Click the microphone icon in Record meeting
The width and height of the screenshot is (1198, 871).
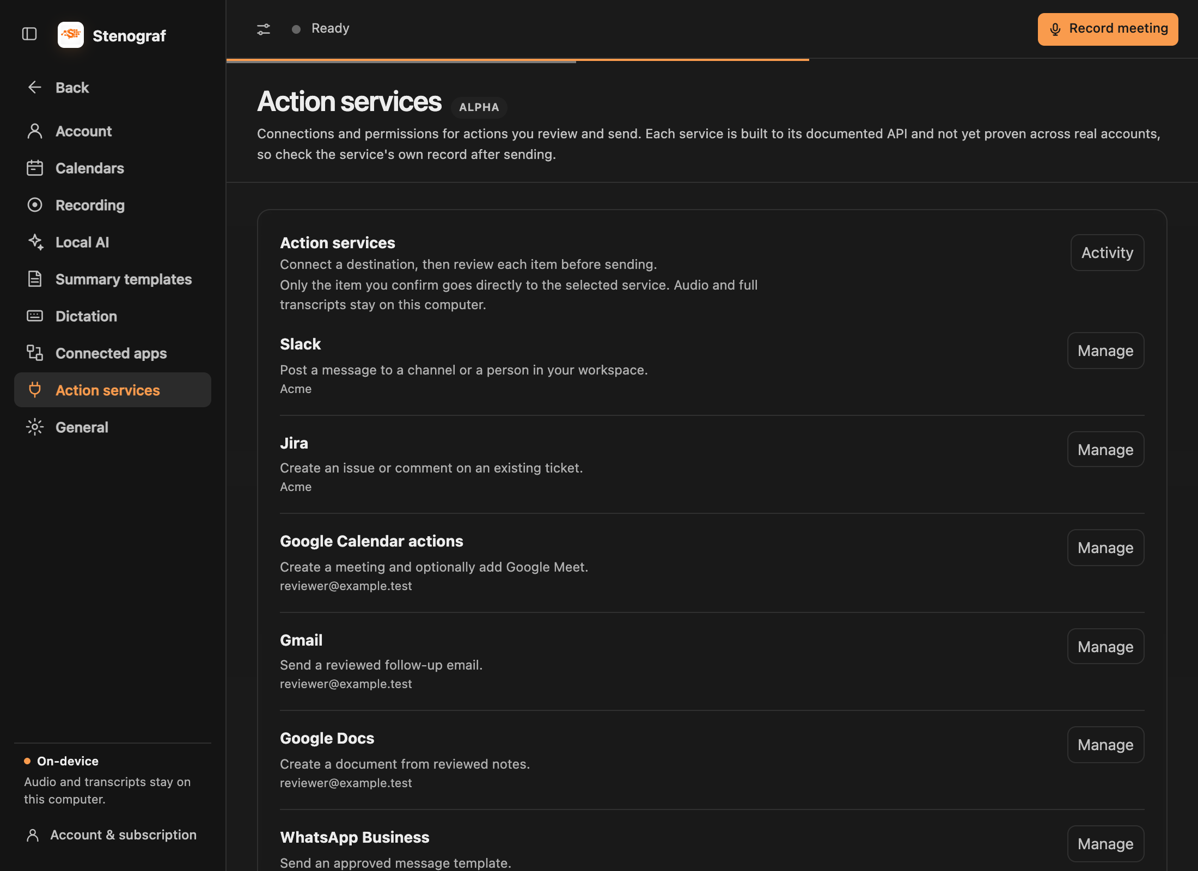point(1055,29)
